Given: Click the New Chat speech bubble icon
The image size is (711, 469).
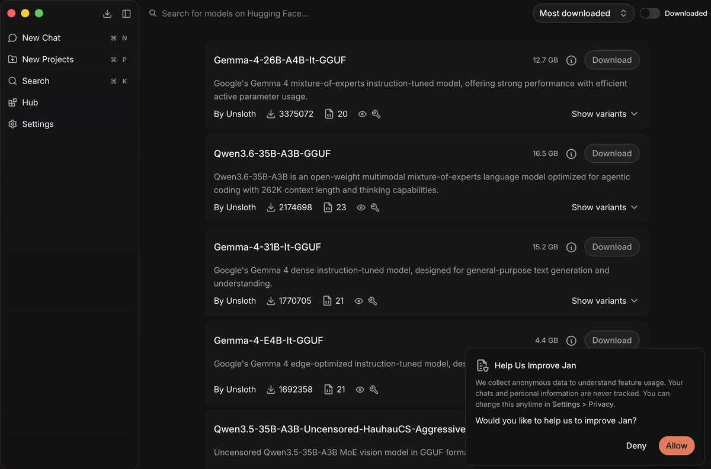Looking at the screenshot, I should (12, 38).
